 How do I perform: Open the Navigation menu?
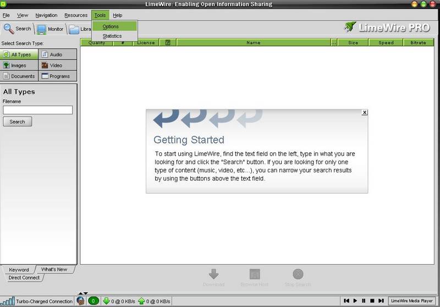click(46, 15)
